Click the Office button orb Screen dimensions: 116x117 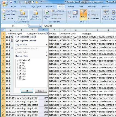(5, 4)
